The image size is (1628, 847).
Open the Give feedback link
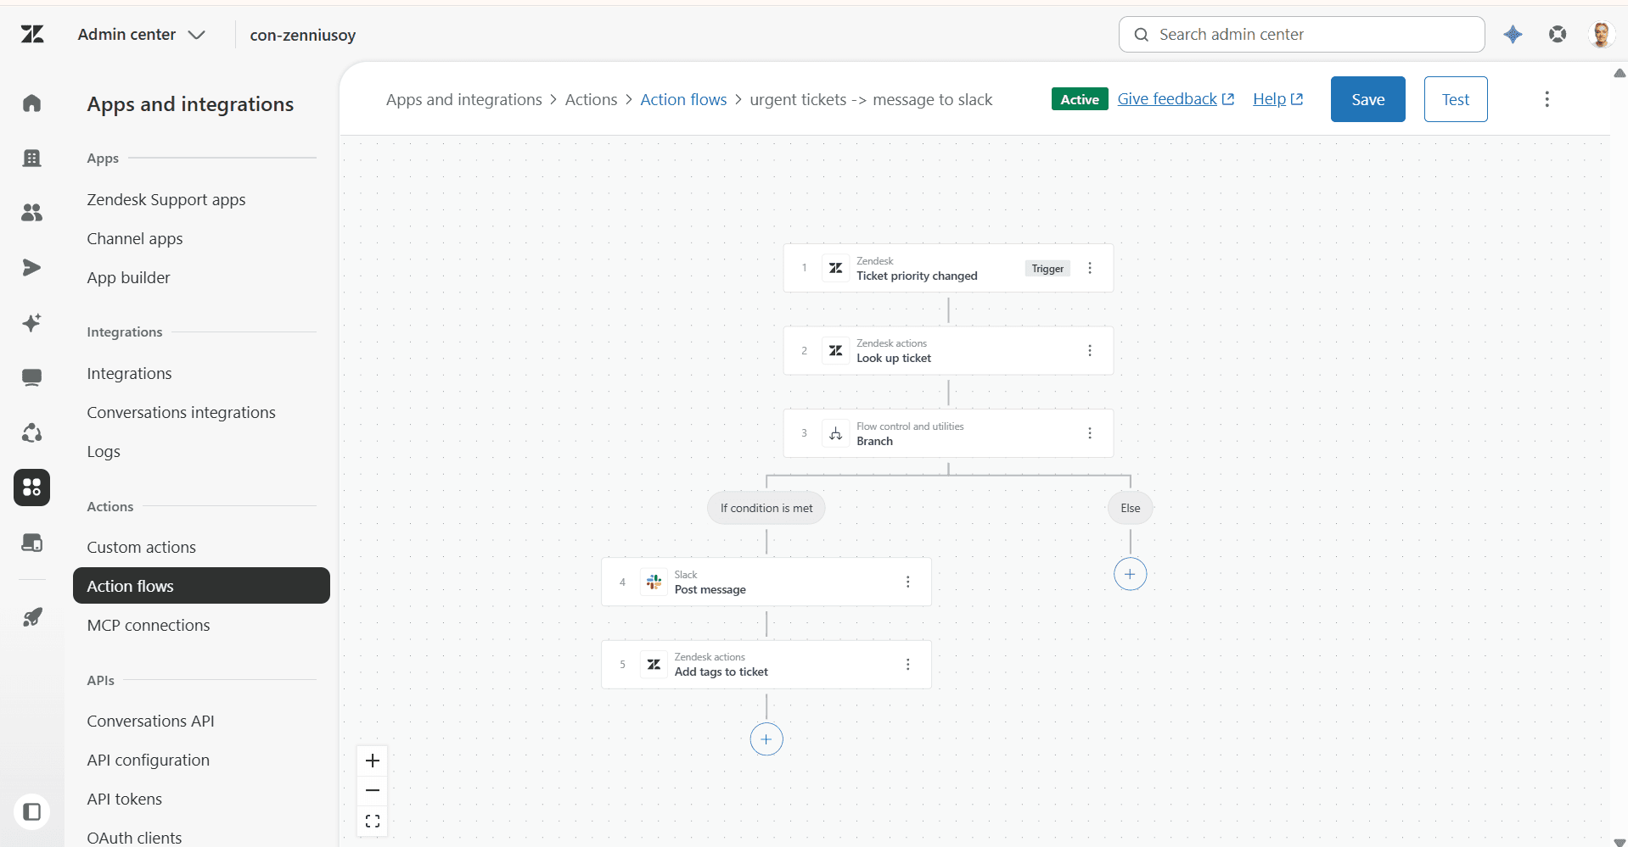pos(1176,99)
